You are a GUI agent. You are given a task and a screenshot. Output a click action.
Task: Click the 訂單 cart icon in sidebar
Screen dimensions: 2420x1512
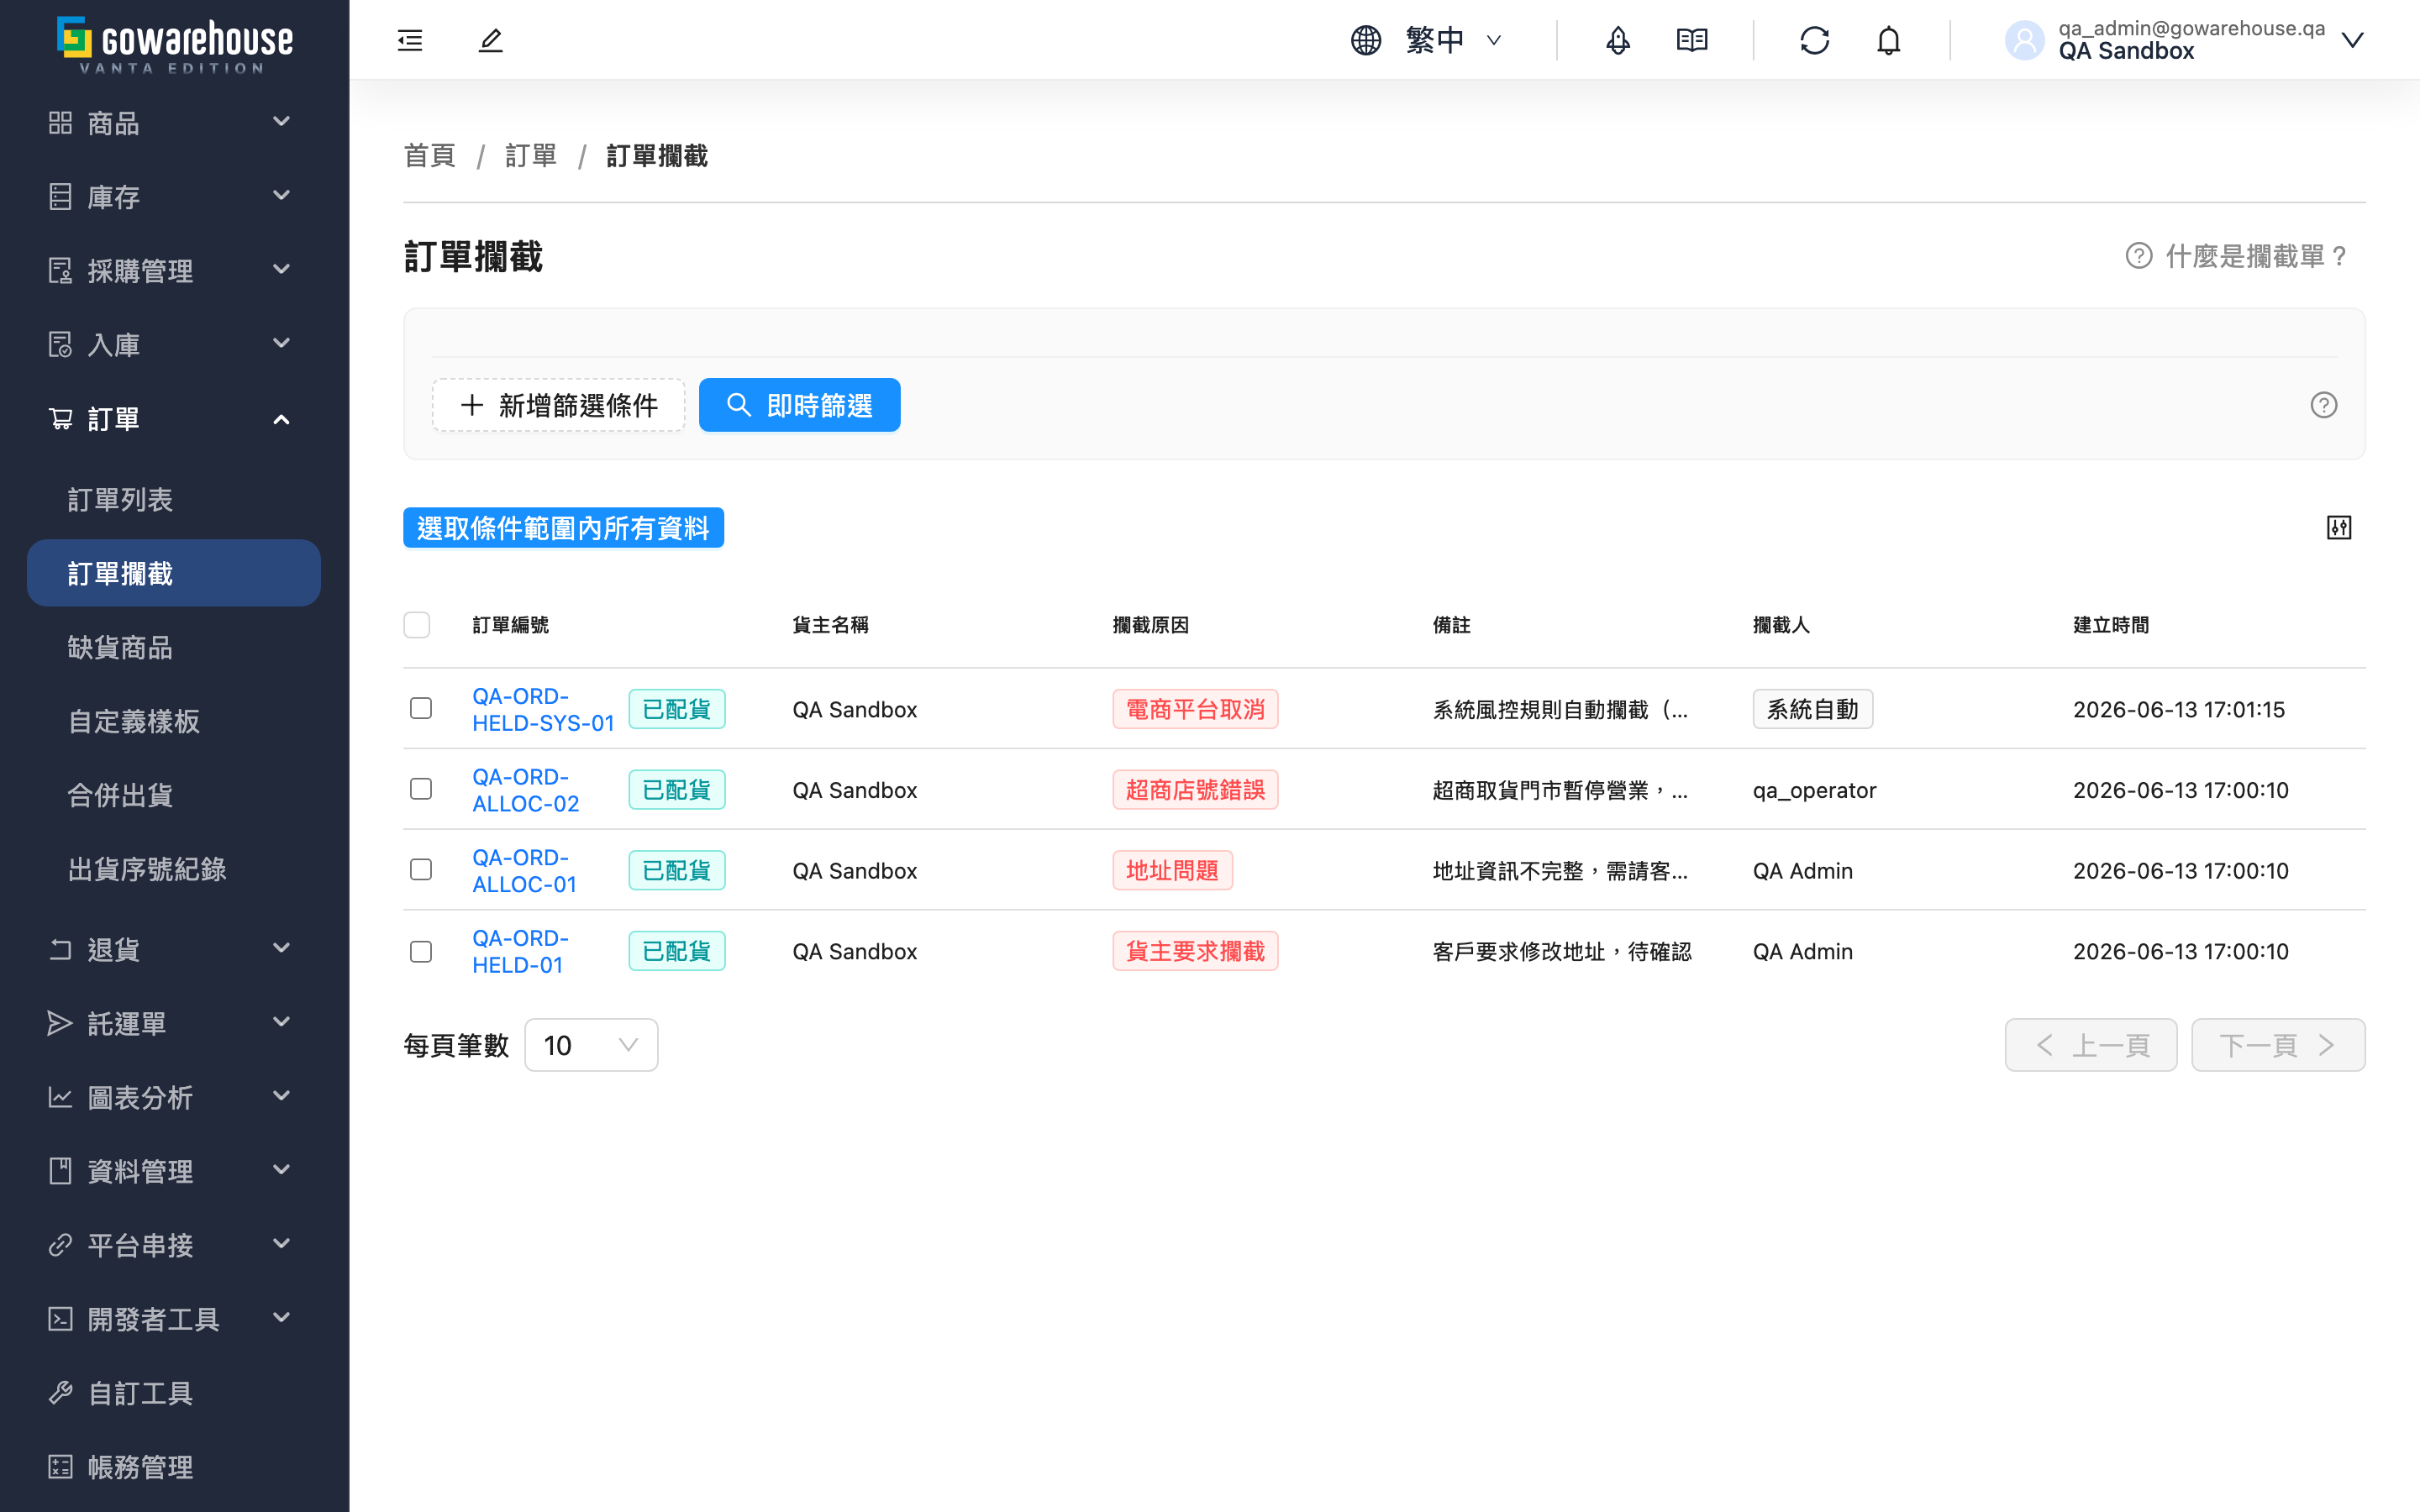[60, 418]
